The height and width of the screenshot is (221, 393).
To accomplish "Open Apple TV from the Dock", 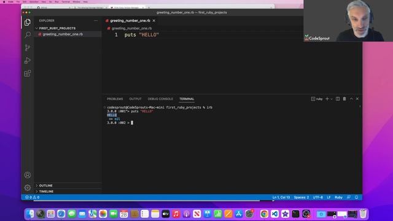I will pos(166,214).
